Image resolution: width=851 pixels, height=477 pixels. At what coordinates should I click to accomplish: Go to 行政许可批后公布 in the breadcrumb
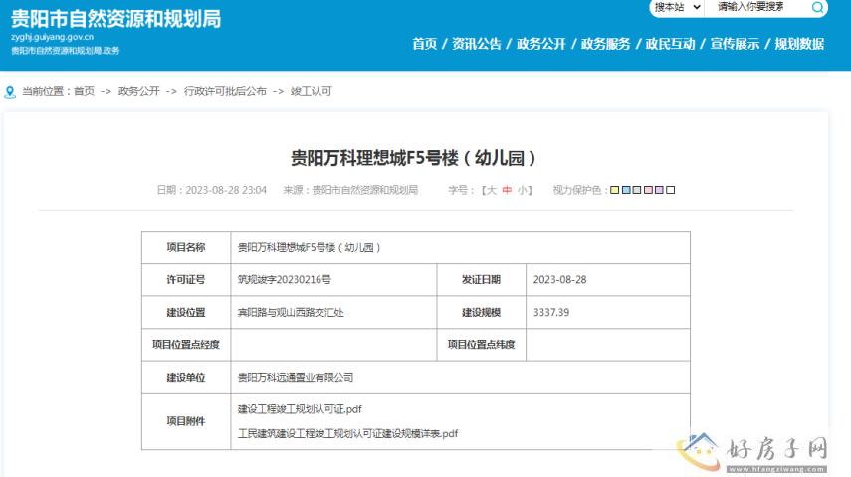pos(225,91)
